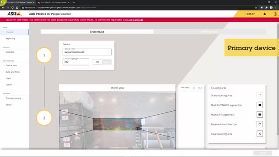Viewport: 279px width, 157px height.
Task: Select the alternate unit toggle beside cm
Action: point(106,62)
